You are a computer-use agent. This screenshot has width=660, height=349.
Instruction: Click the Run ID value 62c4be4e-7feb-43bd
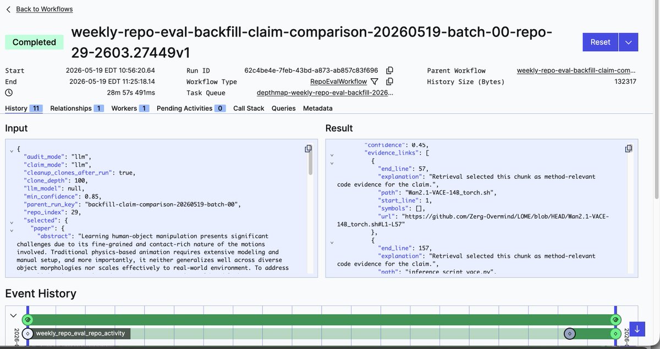[311, 70]
